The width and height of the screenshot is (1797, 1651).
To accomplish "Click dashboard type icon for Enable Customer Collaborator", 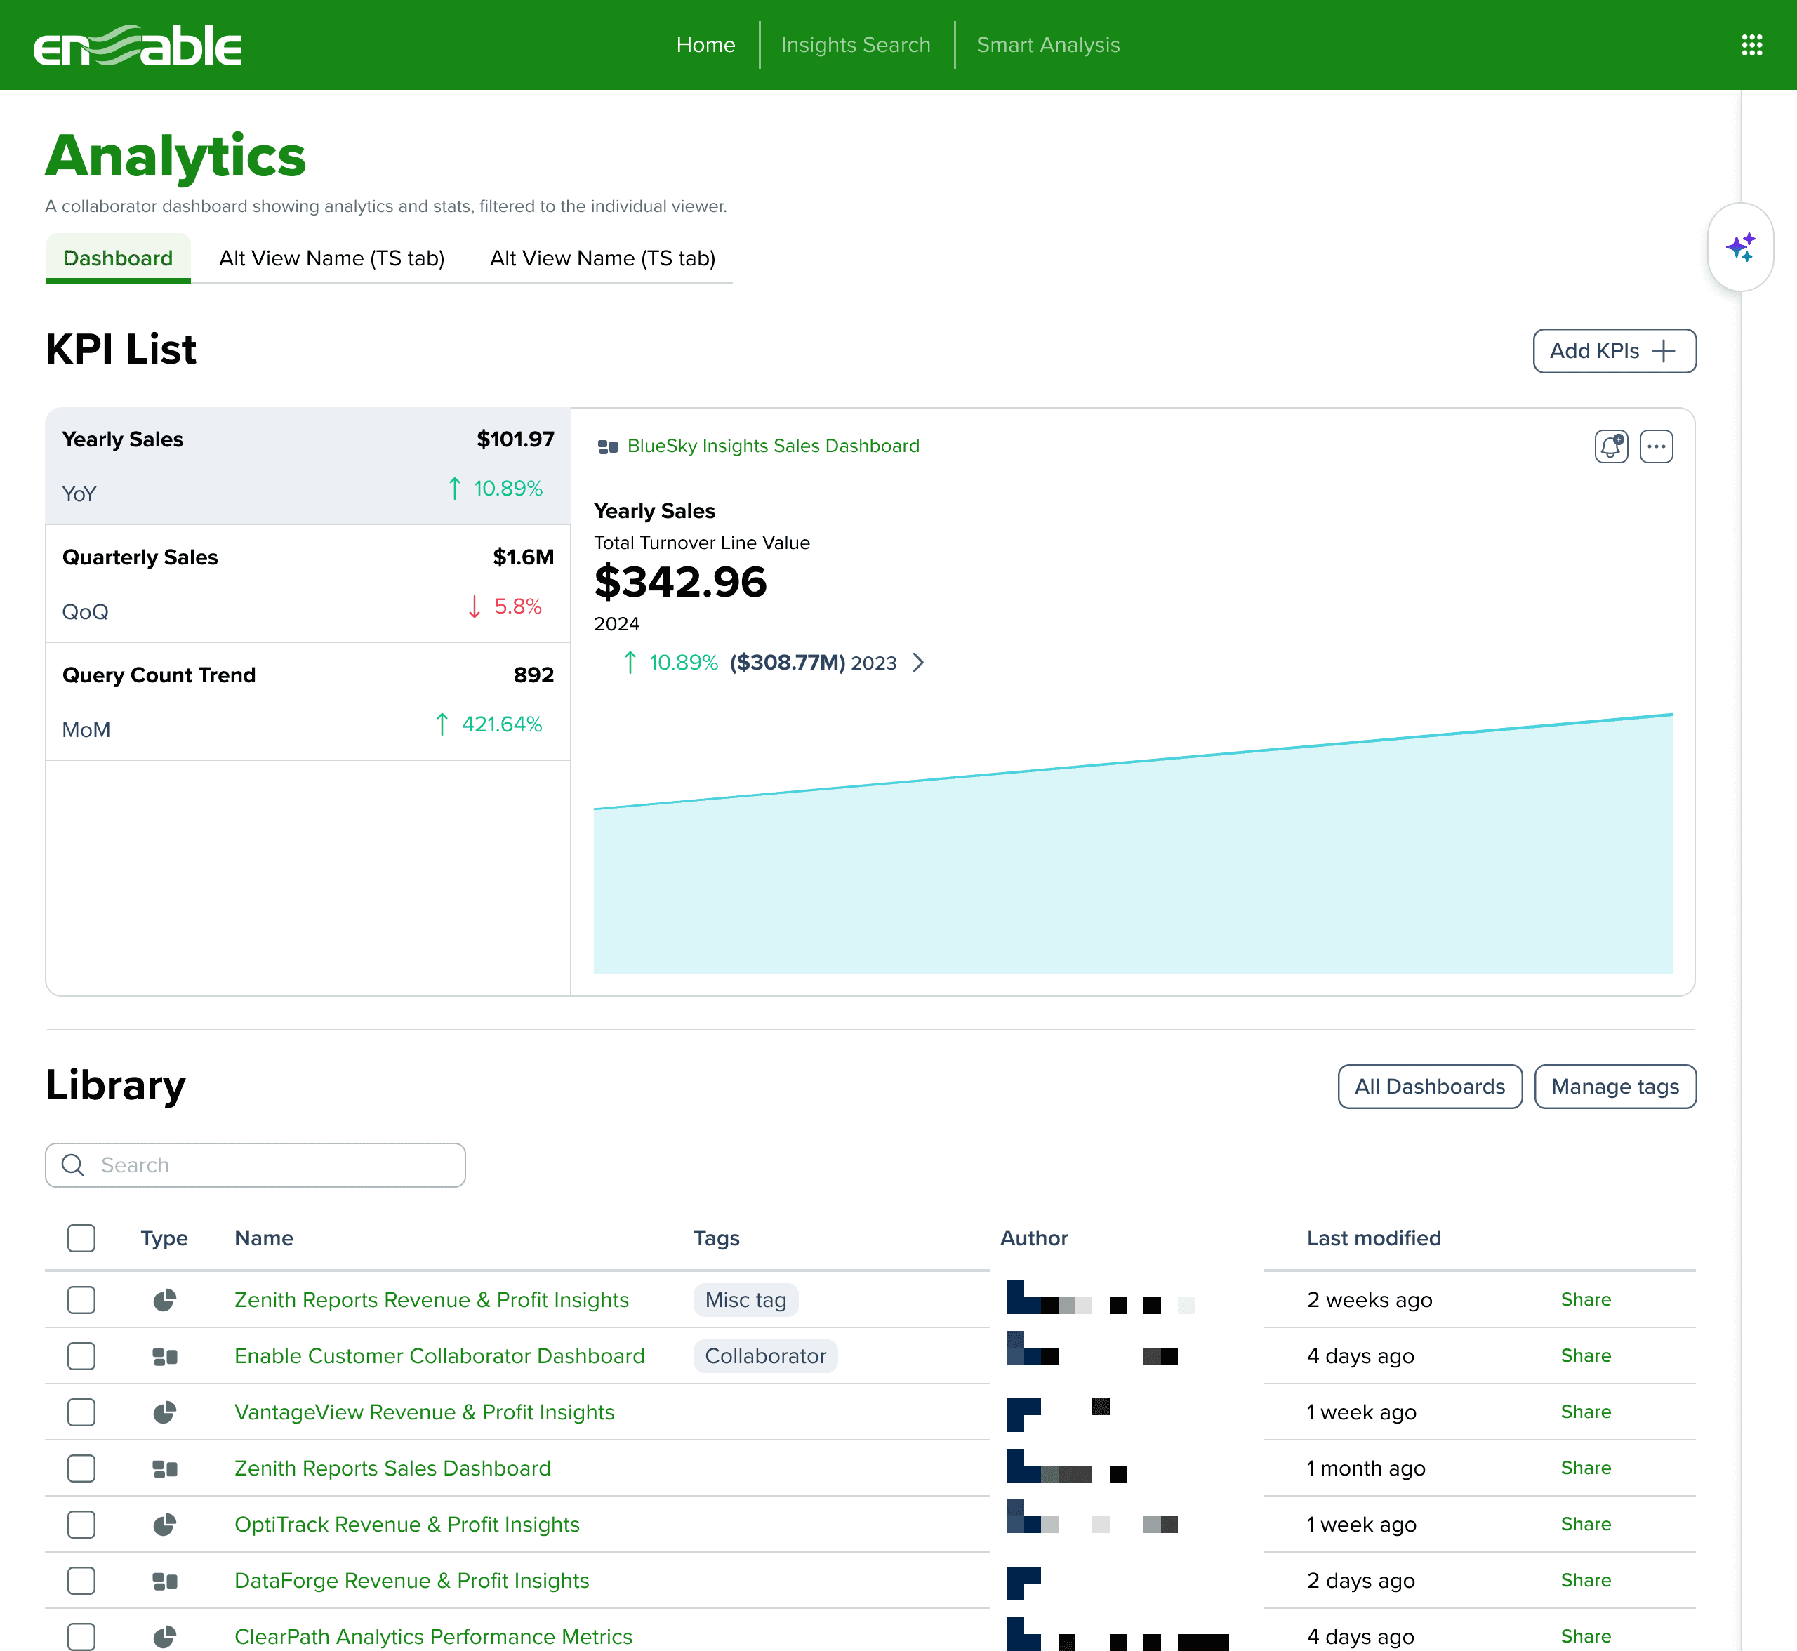I will [164, 1356].
